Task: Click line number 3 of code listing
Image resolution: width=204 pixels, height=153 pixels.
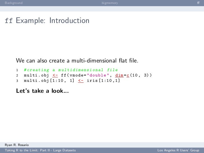Action: [17, 81]
